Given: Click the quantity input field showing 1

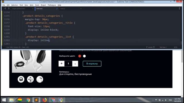Looking at the screenshot, I should (x=68, y=64).
